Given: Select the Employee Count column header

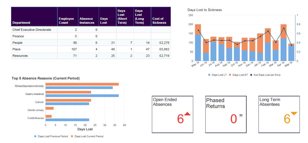Looking at the screenshot, I should point(66,21).
